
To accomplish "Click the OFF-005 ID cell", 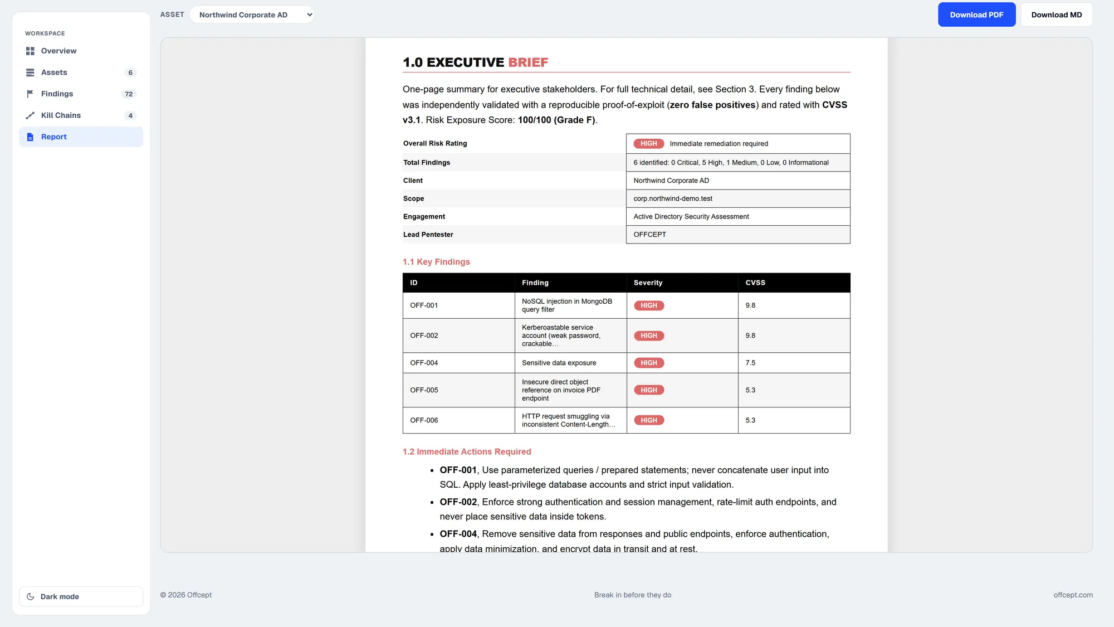I will 458,390.
